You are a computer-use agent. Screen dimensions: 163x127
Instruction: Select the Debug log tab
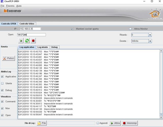55,47
